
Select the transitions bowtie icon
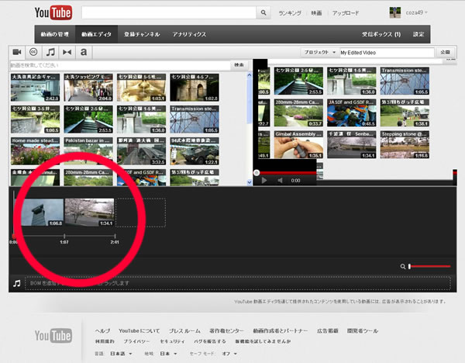[x=67, y=52]
